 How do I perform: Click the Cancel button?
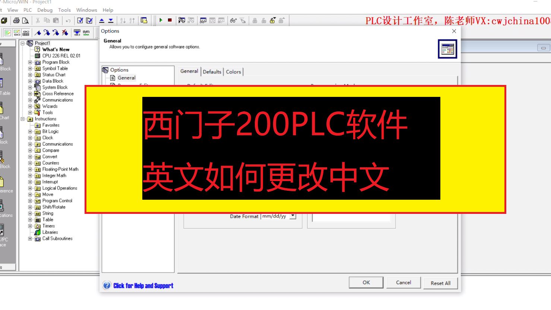(403, 282)
